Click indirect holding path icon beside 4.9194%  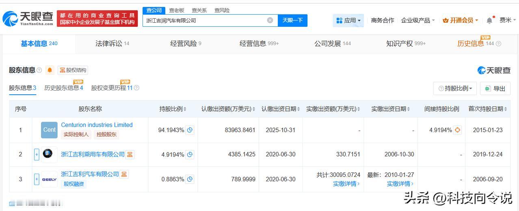[x=458, y=130]
